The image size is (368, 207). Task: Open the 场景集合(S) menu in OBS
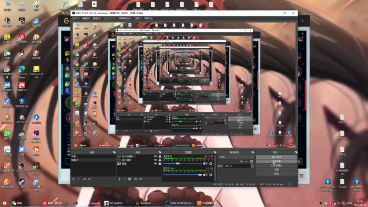click(125, 18)
